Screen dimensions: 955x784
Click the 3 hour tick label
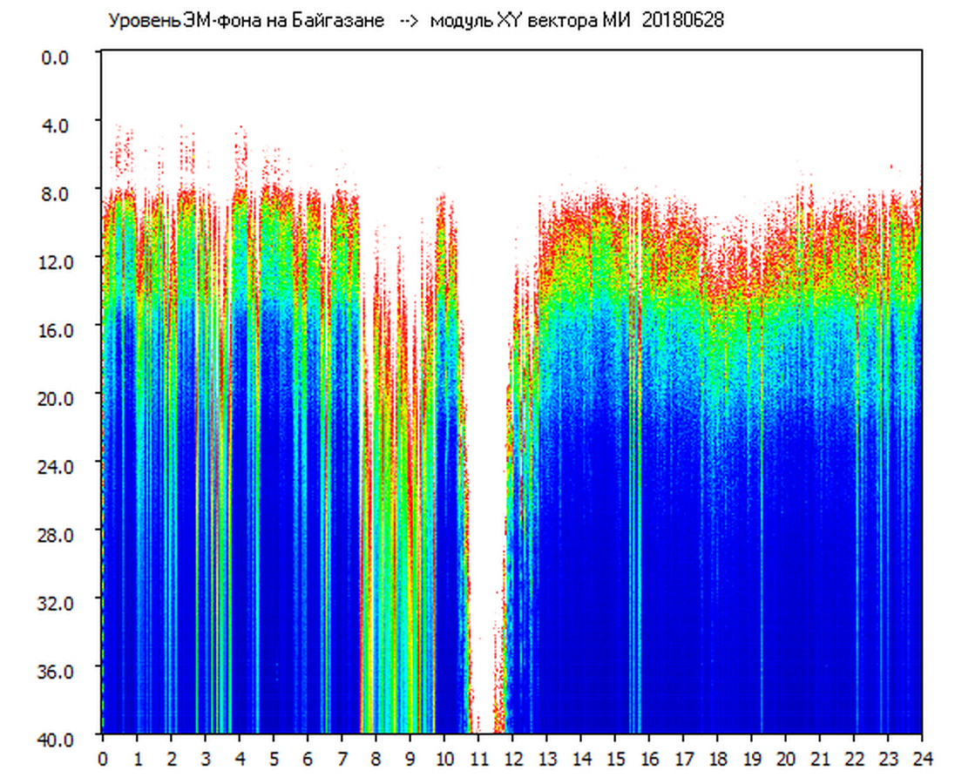point(205,759)
